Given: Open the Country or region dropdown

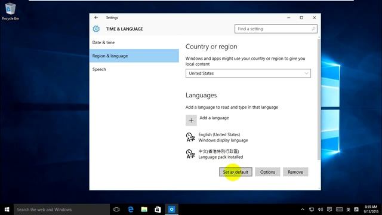Looking at the screenshot, I should point(248,73).
